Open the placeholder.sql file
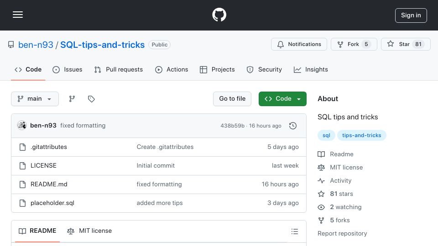 click(x=52, y=203)
